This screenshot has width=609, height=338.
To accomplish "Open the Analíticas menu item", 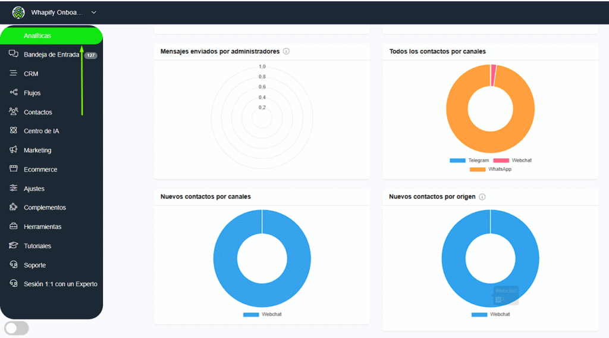I will [x=37, y=36].
